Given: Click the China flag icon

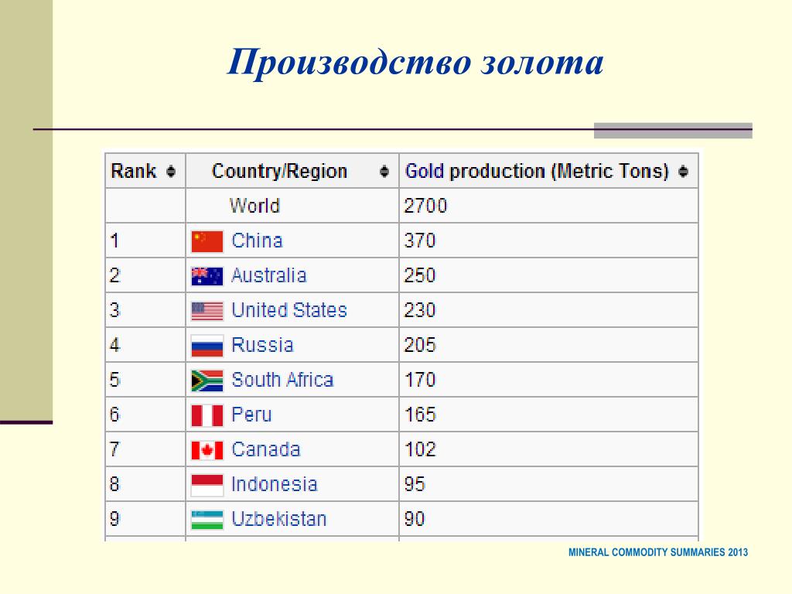Looking at the screenshot, I should coord(207,241).
